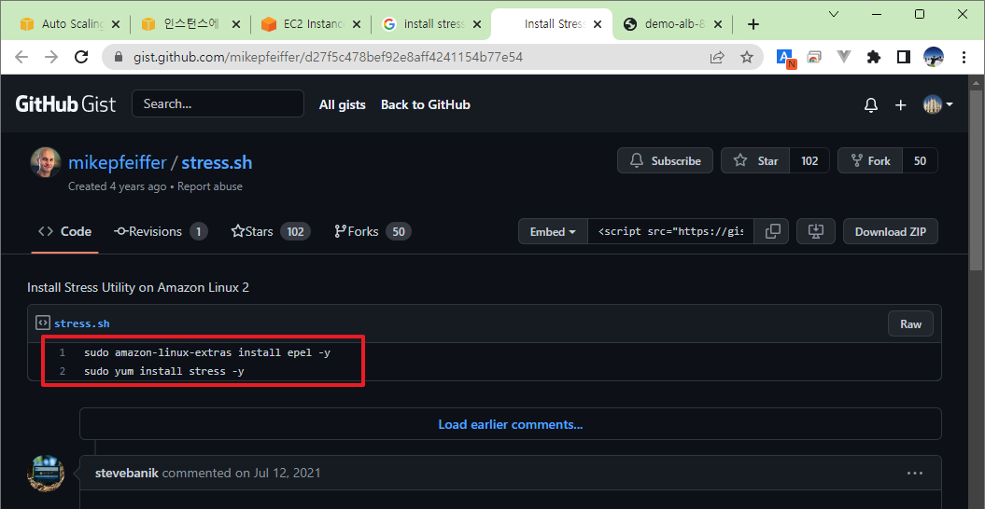Switch to the Auto Scaling tab
The height and width of the screenshot is (509, 985).
(x=69, y=24)
